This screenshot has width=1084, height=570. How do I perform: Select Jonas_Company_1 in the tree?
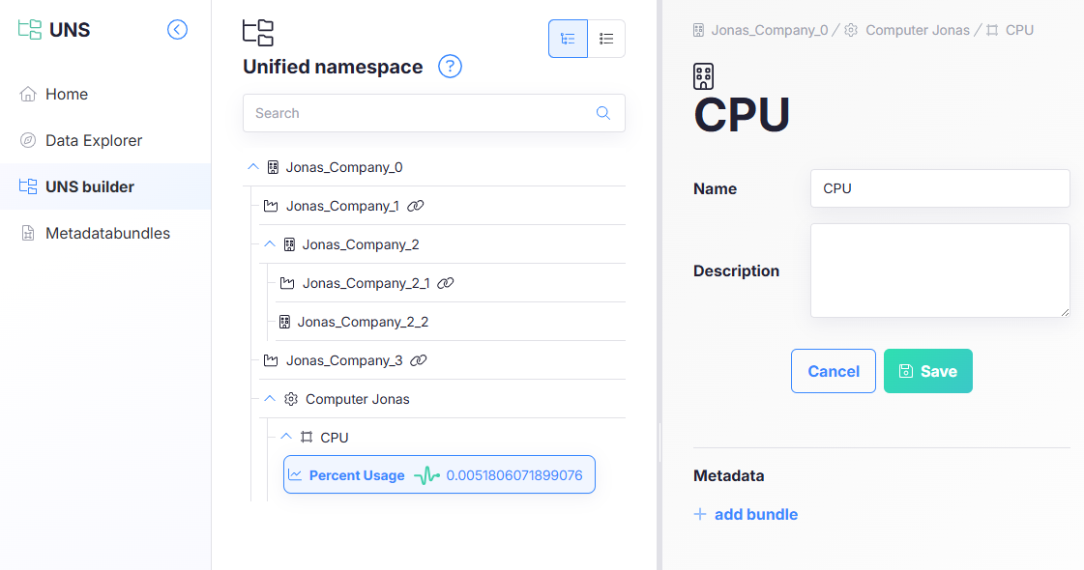[x=342, y=206]
